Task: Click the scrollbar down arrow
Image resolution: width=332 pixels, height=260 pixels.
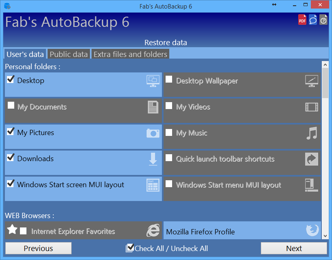Action: [x=325, y=236]
